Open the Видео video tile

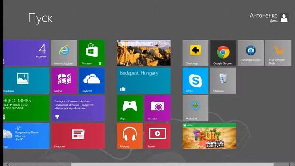click(x=158, y=136)
